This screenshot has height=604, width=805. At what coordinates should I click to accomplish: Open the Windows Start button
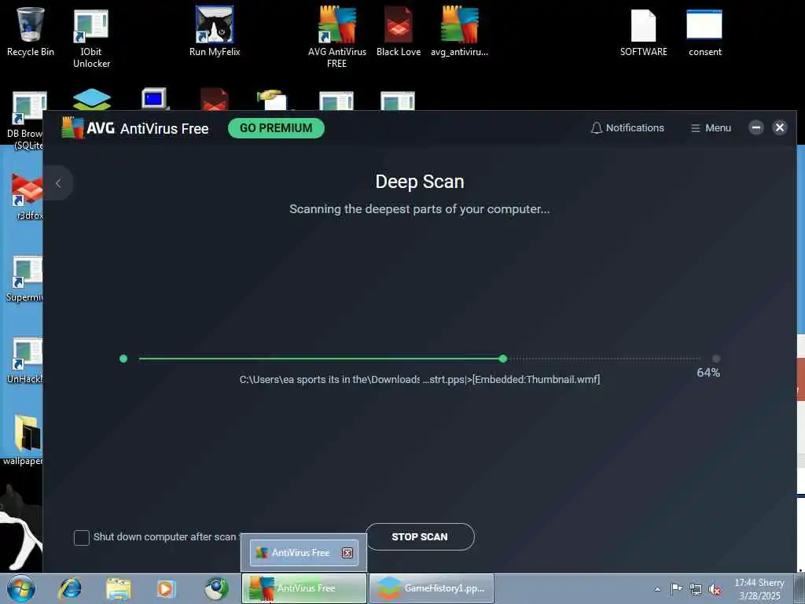(x=21, y=588)
